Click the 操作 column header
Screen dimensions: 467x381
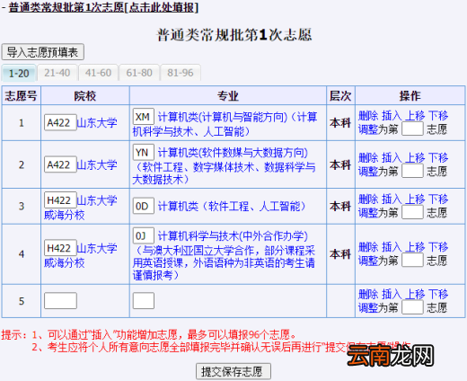410,96
